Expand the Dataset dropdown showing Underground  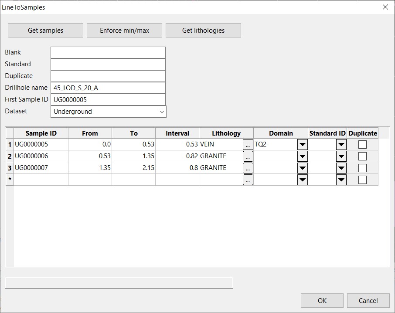click(162, 112)
